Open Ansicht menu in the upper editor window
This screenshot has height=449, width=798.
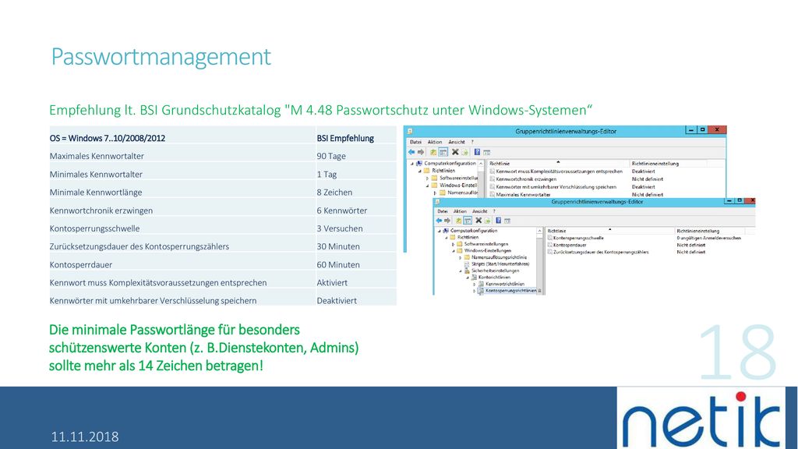457,142
